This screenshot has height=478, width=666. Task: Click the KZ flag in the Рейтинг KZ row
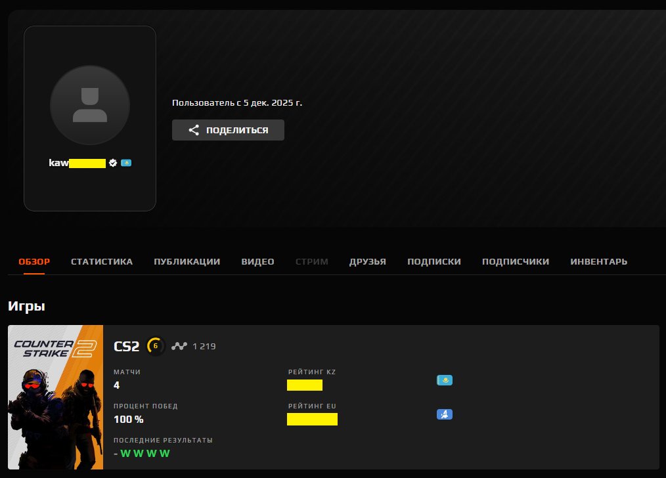pos(445,380)
